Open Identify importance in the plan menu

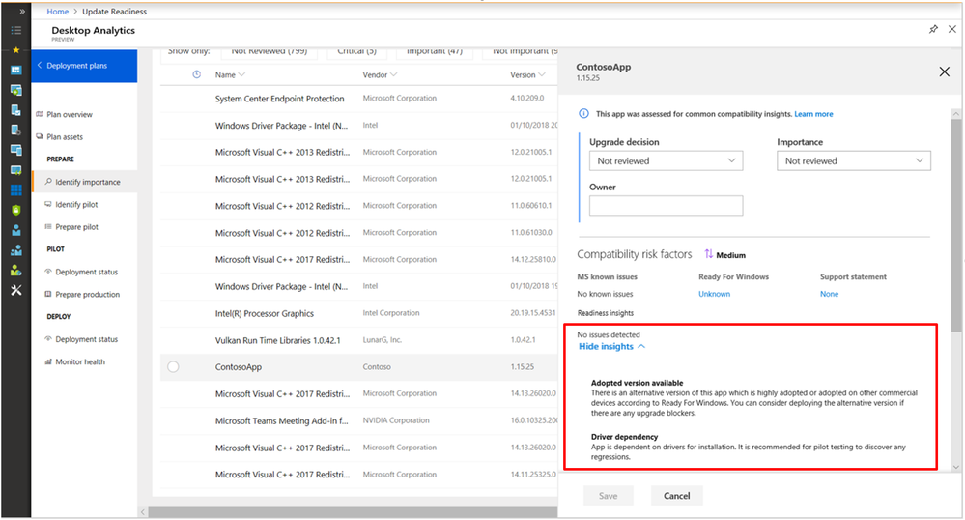(87, 182)
